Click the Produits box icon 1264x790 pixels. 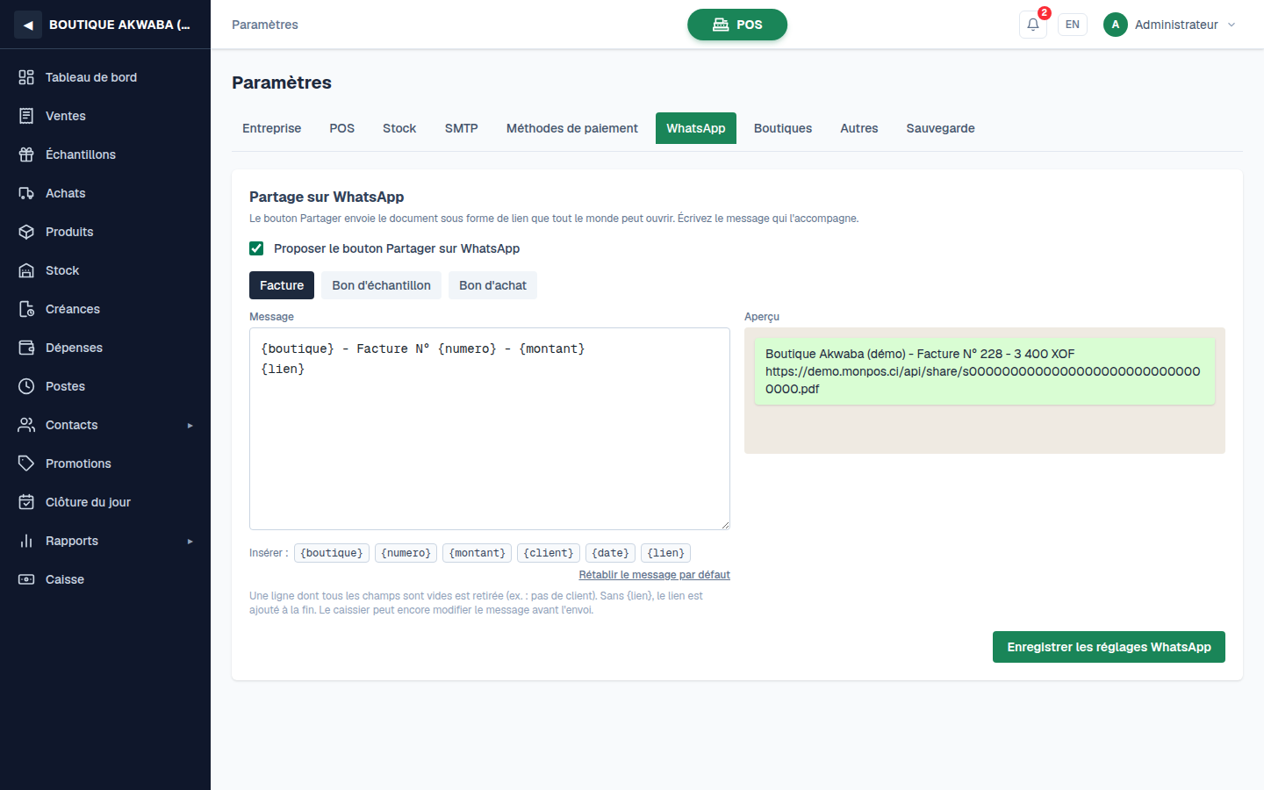pos(26,232)
